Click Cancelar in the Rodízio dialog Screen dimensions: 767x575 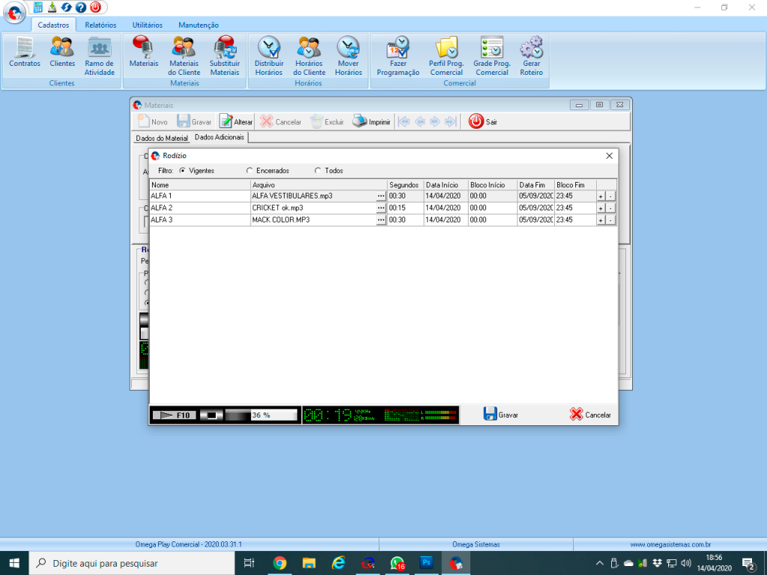(590, 415)
